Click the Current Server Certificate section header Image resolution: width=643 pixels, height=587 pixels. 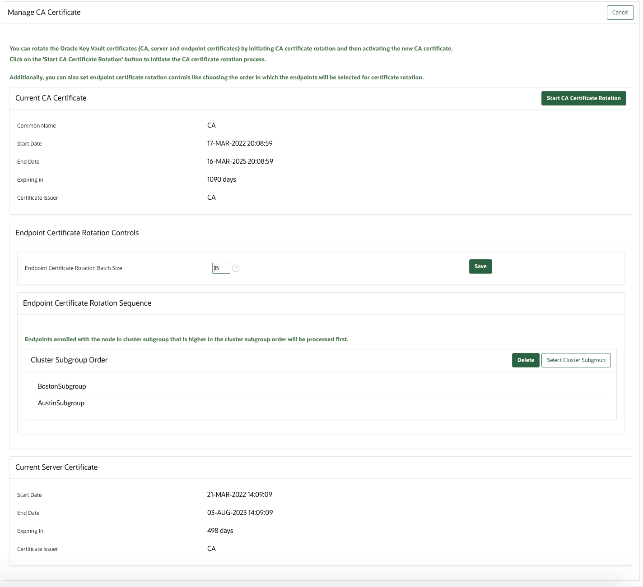click(x=56, y=467)
